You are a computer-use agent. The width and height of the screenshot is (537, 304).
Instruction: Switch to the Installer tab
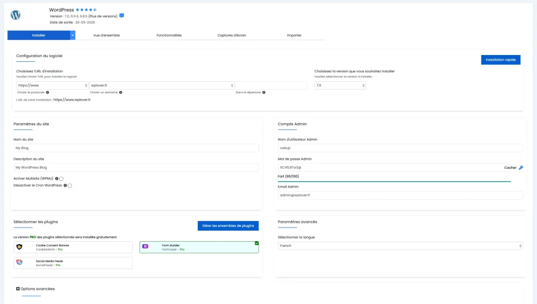[39, 35]
